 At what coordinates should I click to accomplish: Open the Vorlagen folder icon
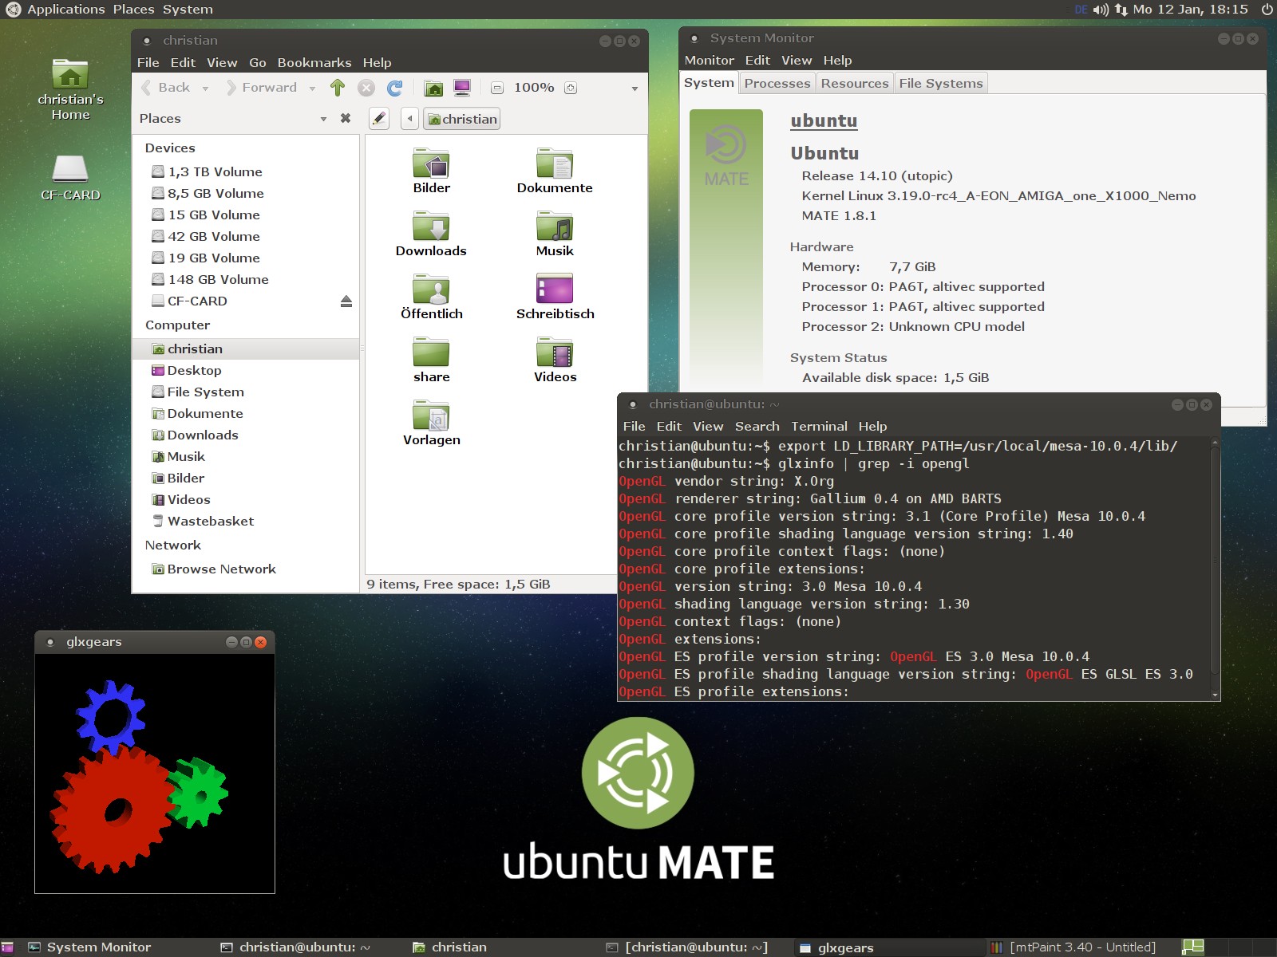[x=431, y=423]
